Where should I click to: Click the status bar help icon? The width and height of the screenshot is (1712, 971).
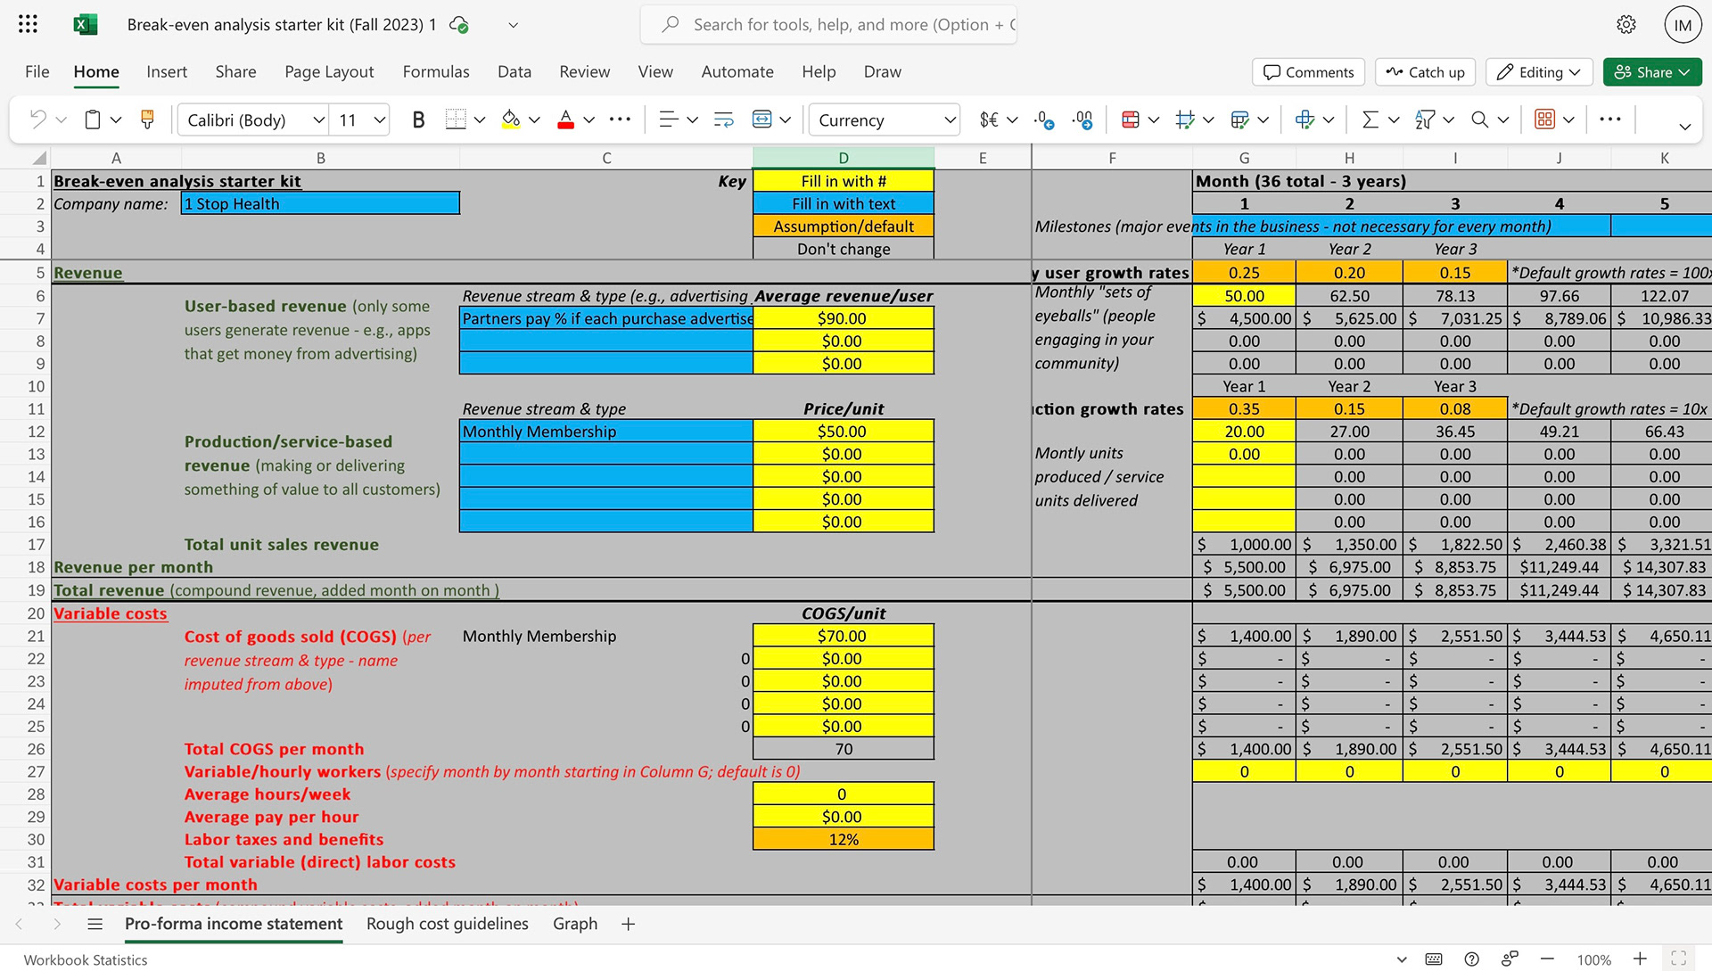[x=1472, y=959]
